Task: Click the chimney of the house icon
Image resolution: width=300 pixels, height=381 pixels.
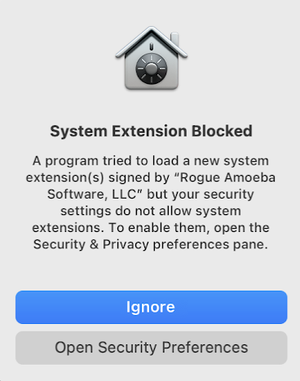Action: tap(174, 40)
